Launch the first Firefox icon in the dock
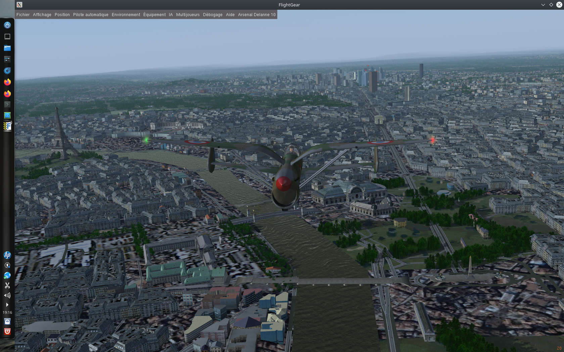Screen dimensions: 564x352 [7, 82]
